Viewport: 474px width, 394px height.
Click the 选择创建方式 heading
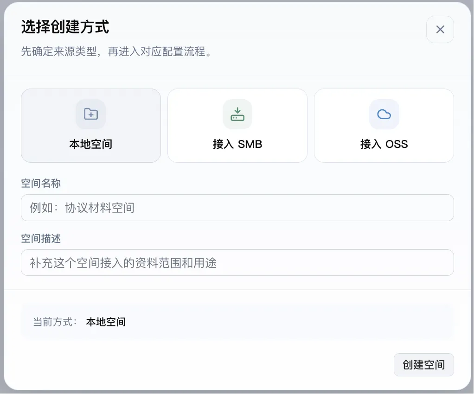(65, 27)
